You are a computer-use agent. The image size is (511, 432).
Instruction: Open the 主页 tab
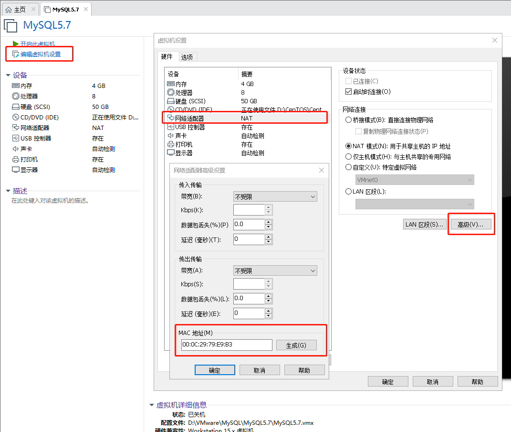[x=20, y=10]
